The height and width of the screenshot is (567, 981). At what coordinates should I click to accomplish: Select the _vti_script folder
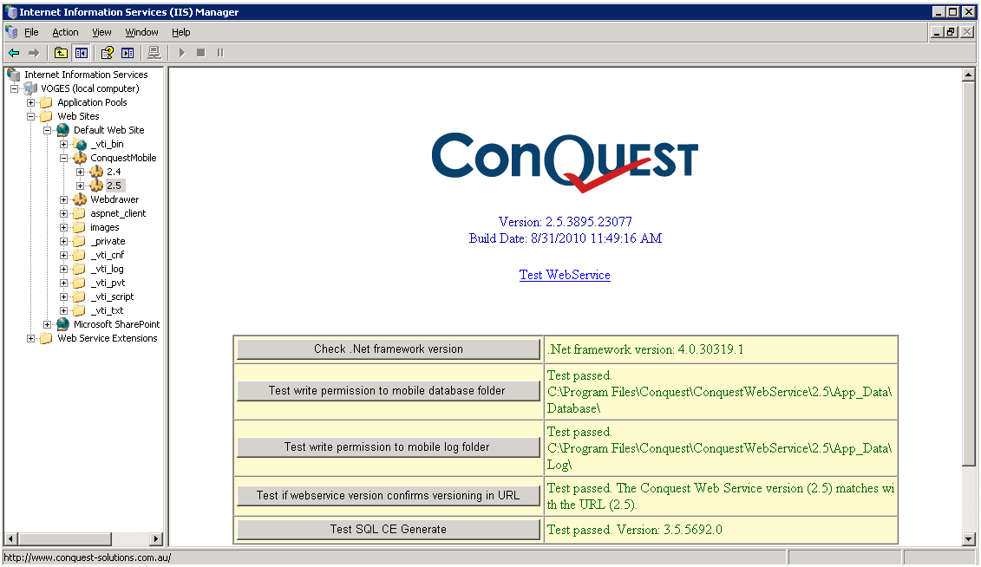112,297
